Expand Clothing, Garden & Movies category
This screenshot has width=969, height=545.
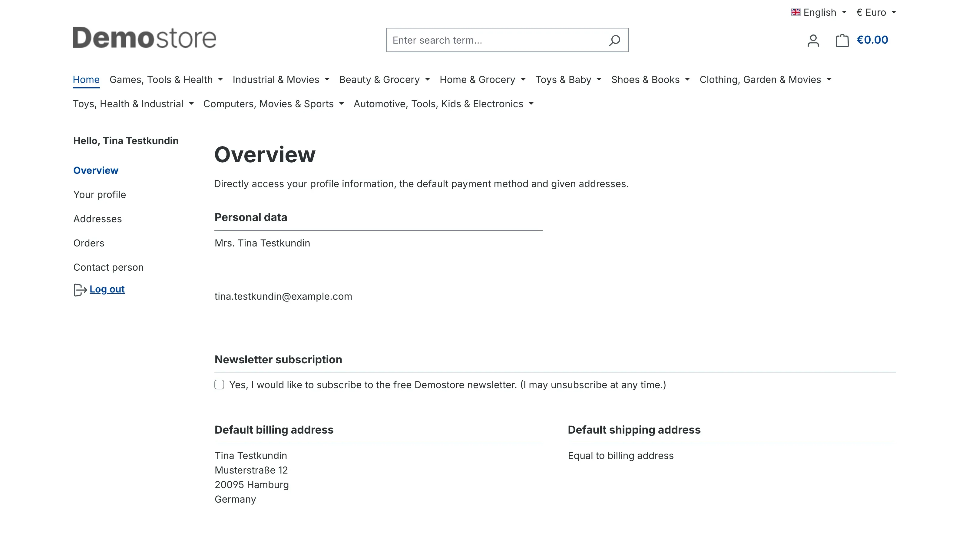(x=765, y=80)
